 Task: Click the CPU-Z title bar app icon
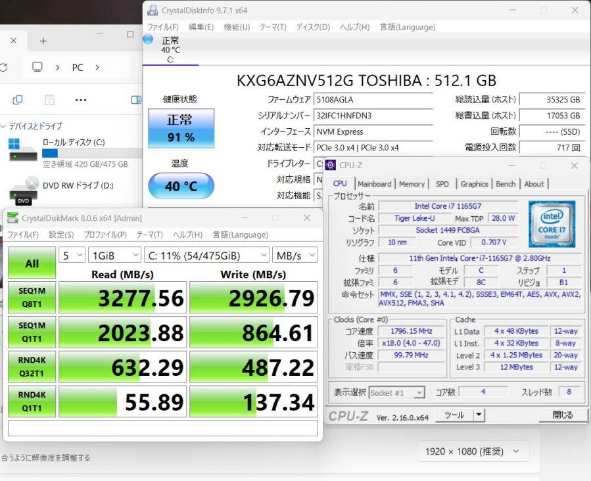[x=331, y=165]
